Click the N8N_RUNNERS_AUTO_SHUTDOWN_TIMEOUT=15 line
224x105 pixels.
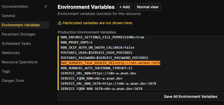96,68
